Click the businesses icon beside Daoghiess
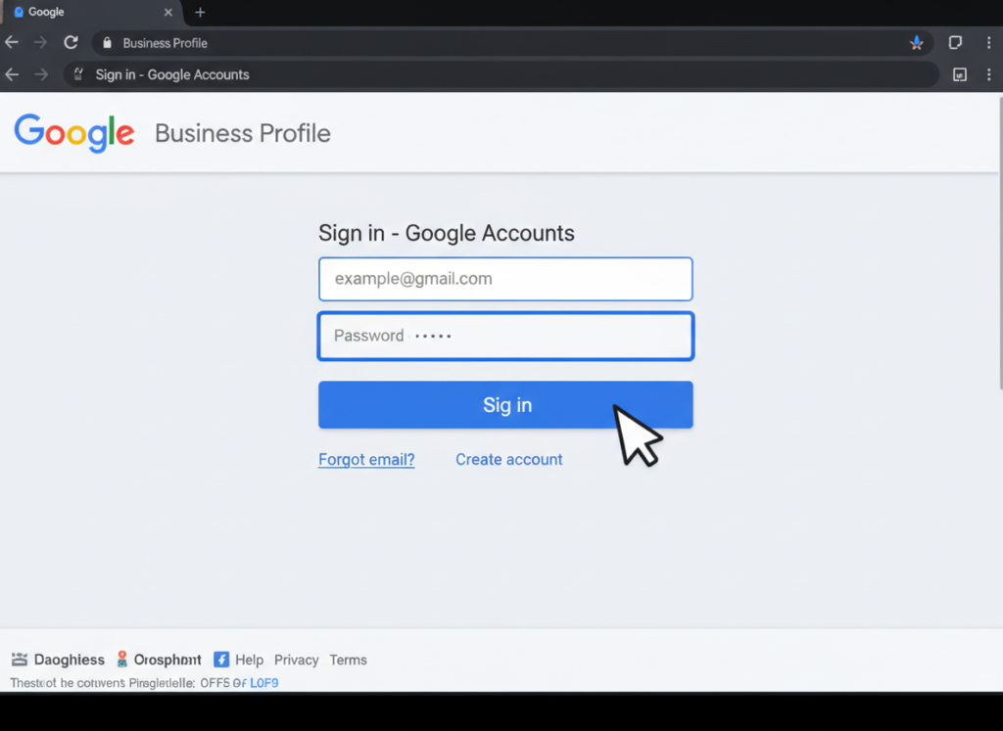The image size is (1003, 731). coord(18,660)
